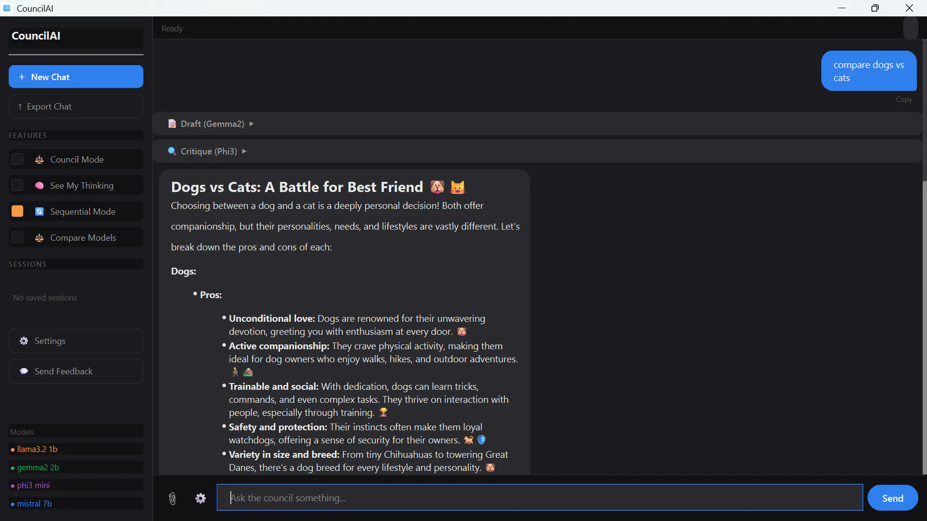The image size is (927, 521).
Task: Click the See My Thinking brain icon
Action: [40, 186]
